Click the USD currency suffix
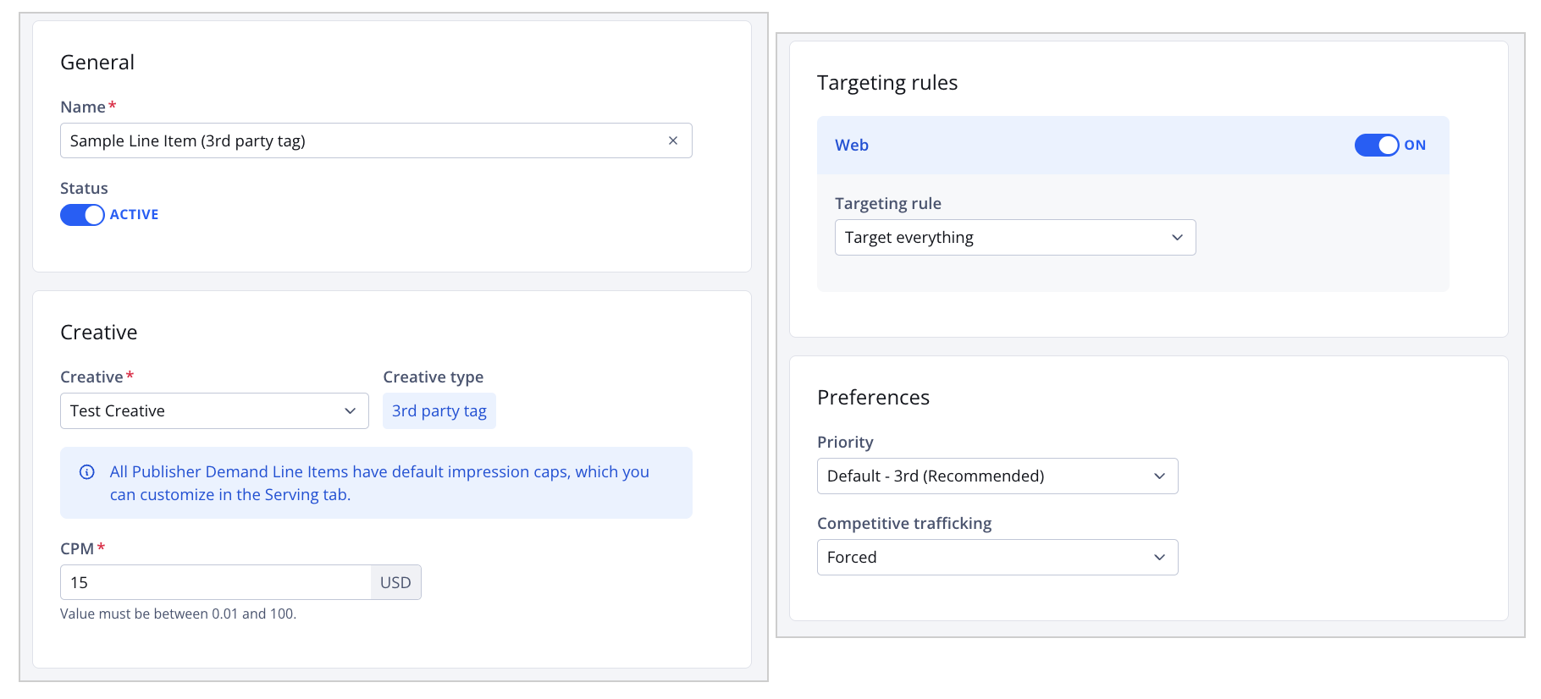 [x=395, y=582]
